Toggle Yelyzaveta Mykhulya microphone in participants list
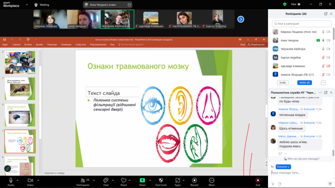 click(x=323, y=49)
